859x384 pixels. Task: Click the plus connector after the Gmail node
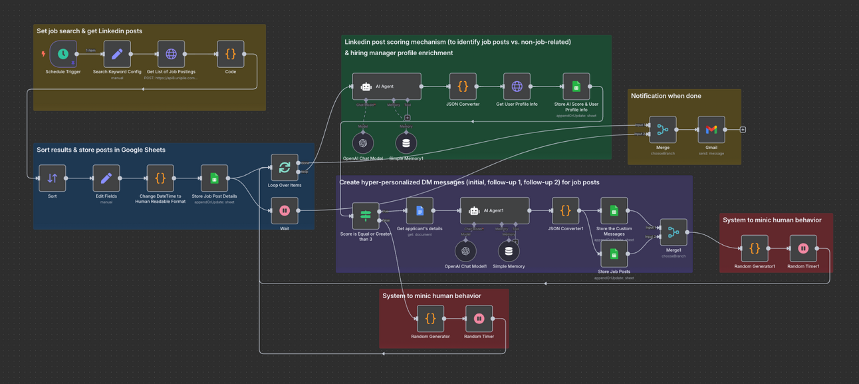[743, 129]
